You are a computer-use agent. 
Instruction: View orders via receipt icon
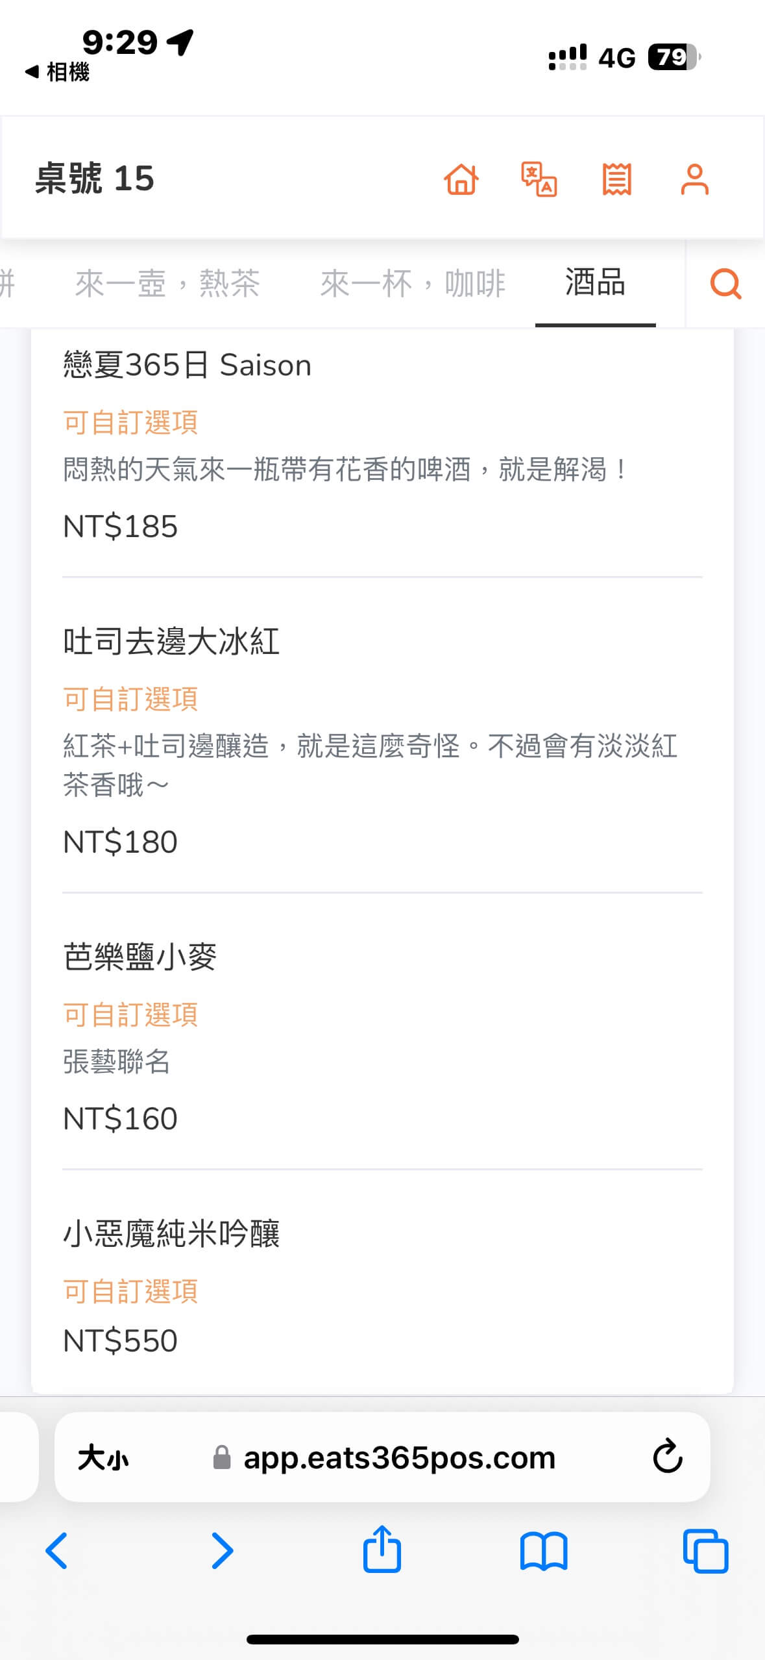[x=616, y=179]
